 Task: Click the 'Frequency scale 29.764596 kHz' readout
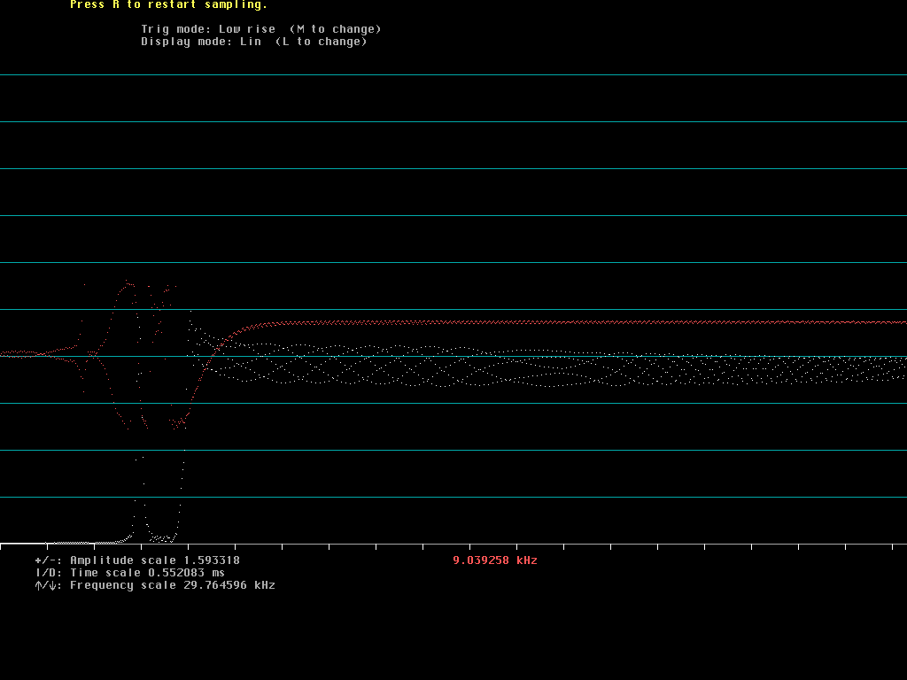173,585
